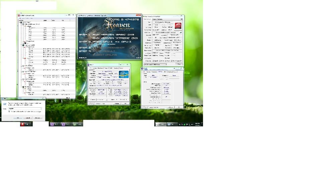The image size is (334, 172).
Task: Open CPU tab in CPU-Z memory window
Action: pos(144,72)
